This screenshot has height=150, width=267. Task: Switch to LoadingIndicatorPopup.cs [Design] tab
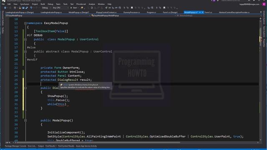tap(20, 12)
